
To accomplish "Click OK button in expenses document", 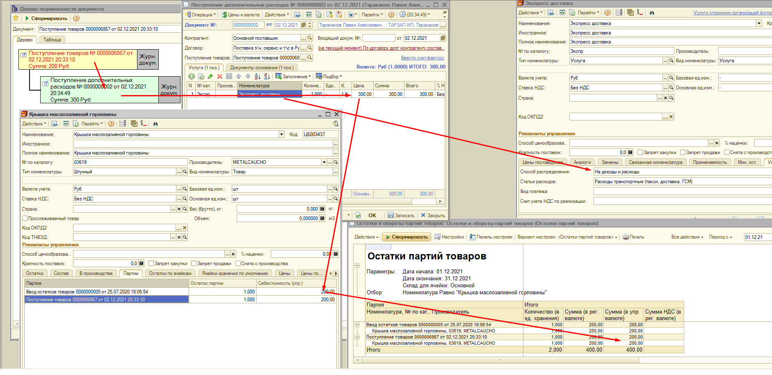I will pos(372,215).
